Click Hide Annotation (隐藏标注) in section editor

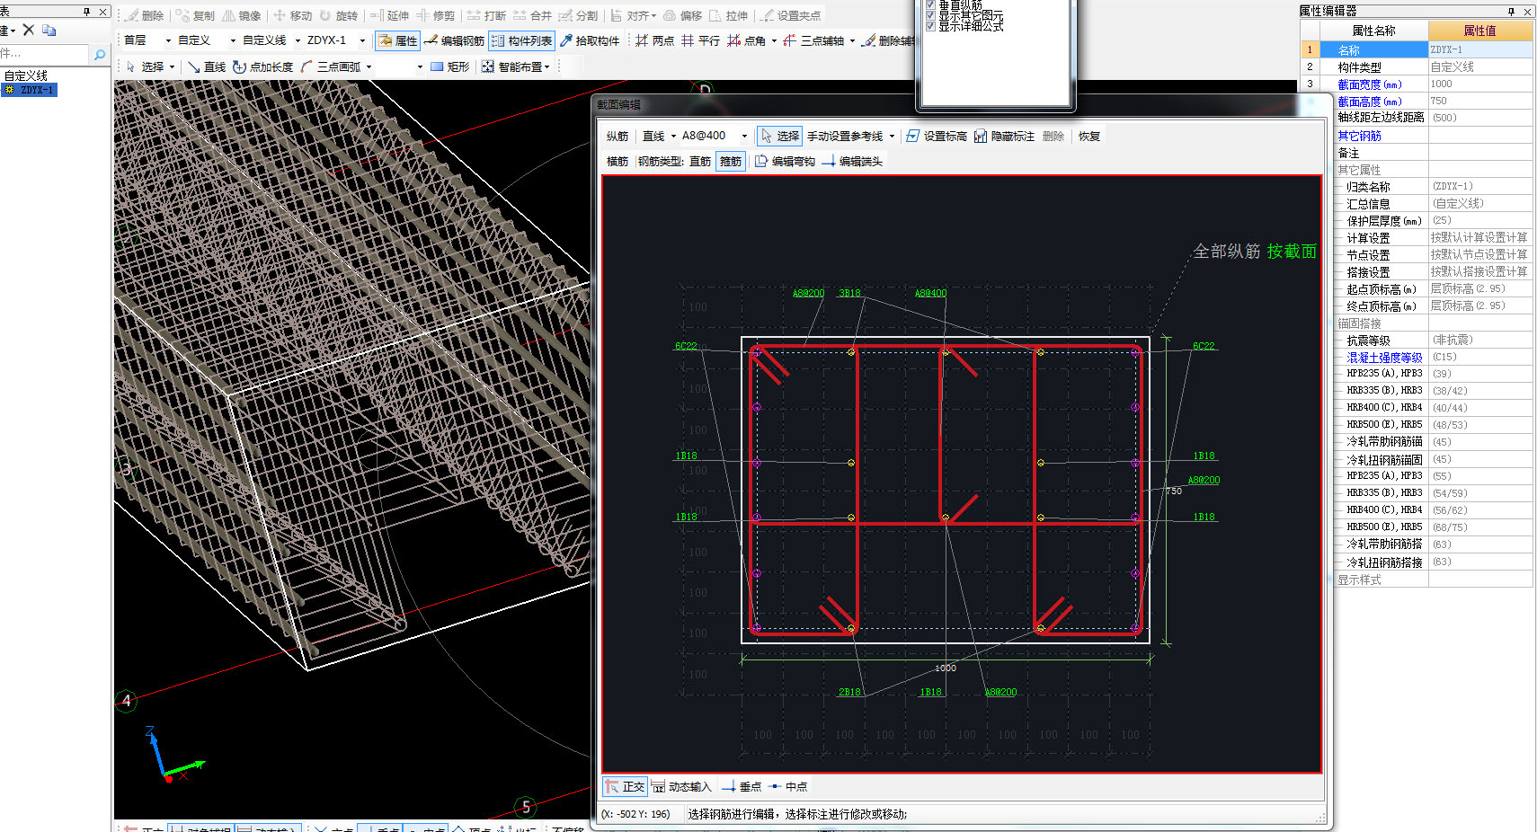(x=1004, y=136)
